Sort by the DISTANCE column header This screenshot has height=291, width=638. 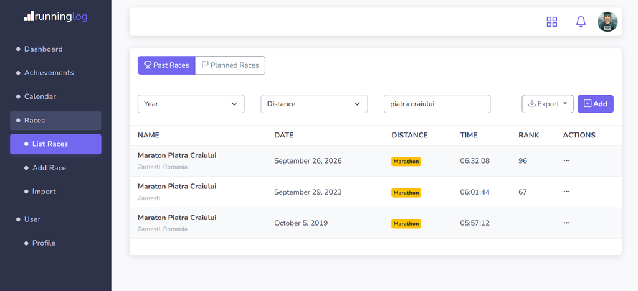click(409, 135)
